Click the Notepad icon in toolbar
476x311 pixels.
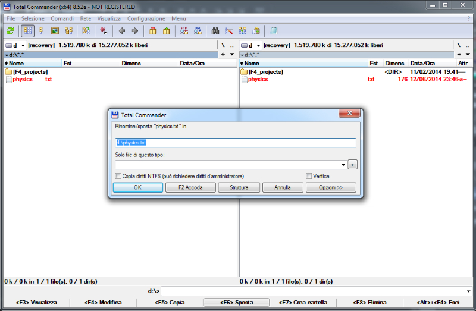[x=274, y=31]
